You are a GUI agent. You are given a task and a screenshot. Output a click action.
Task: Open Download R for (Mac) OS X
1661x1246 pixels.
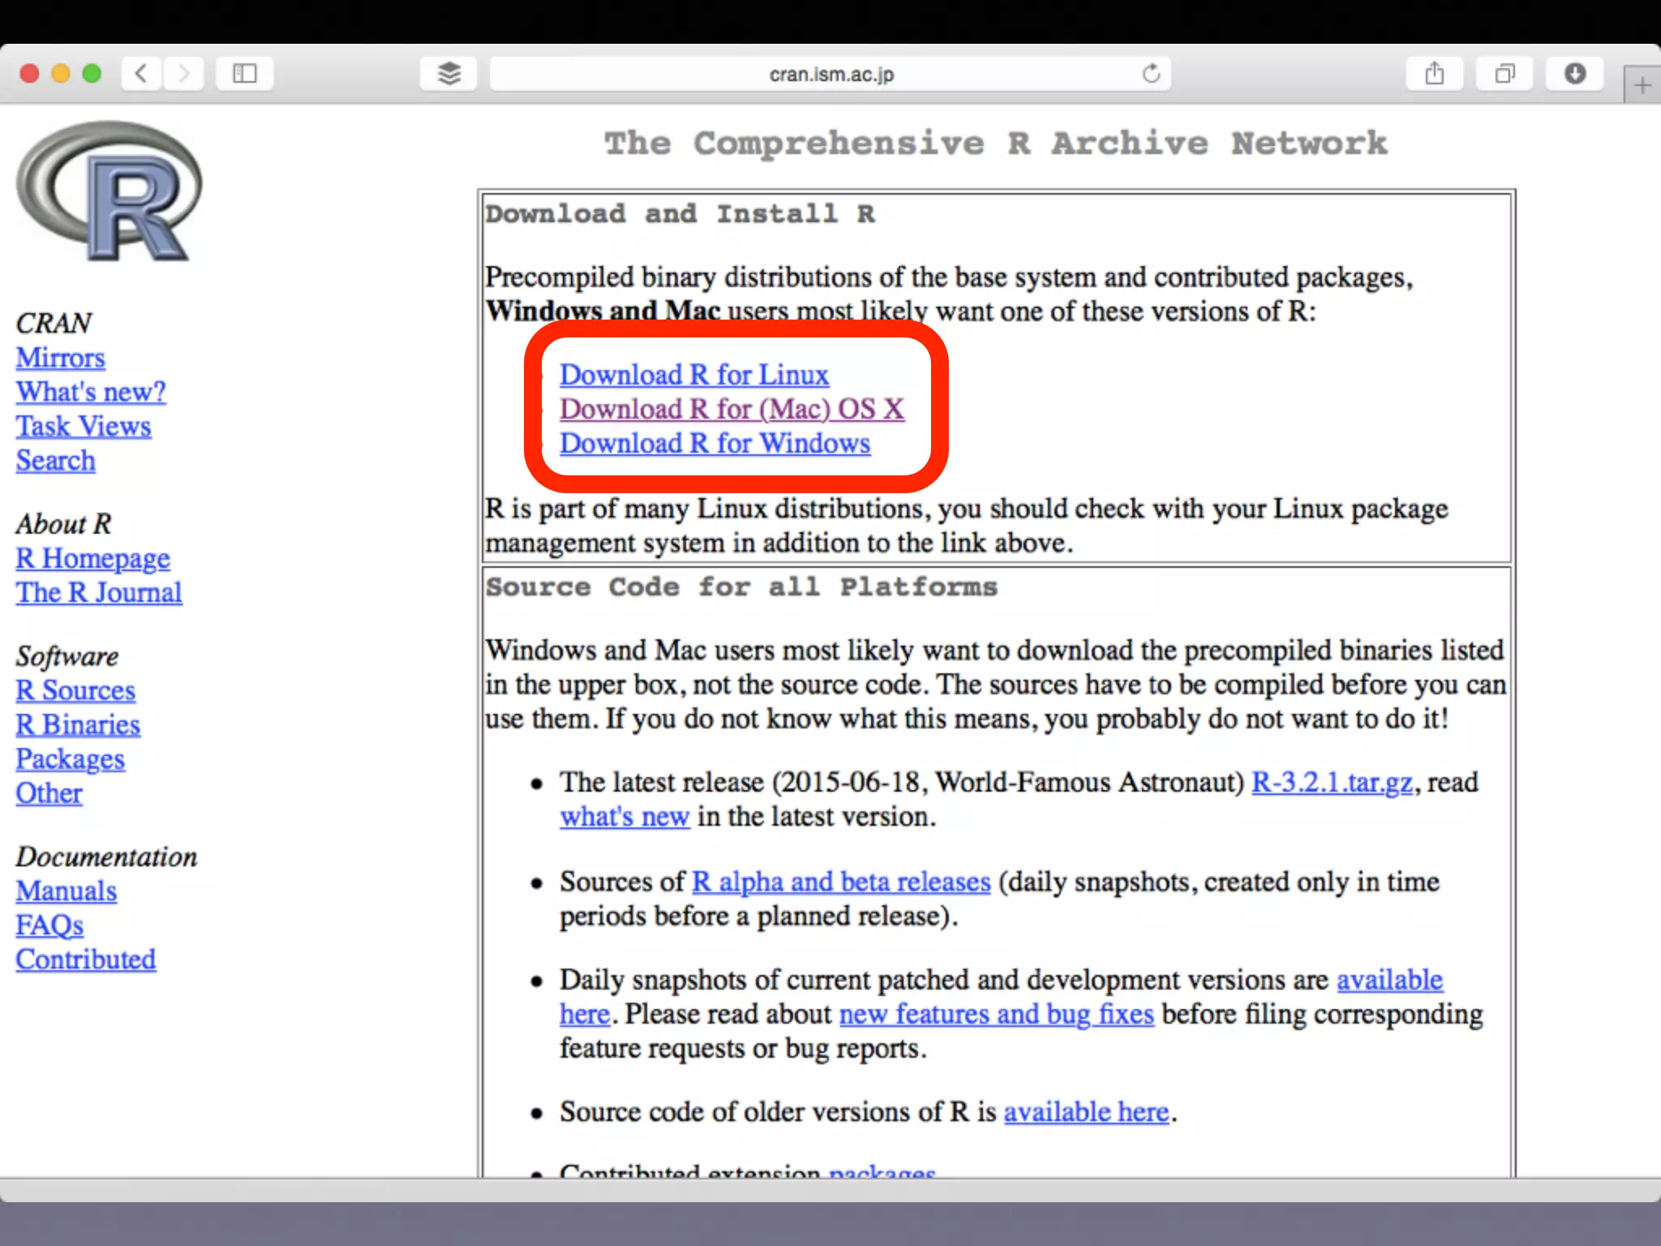(731, 409)
